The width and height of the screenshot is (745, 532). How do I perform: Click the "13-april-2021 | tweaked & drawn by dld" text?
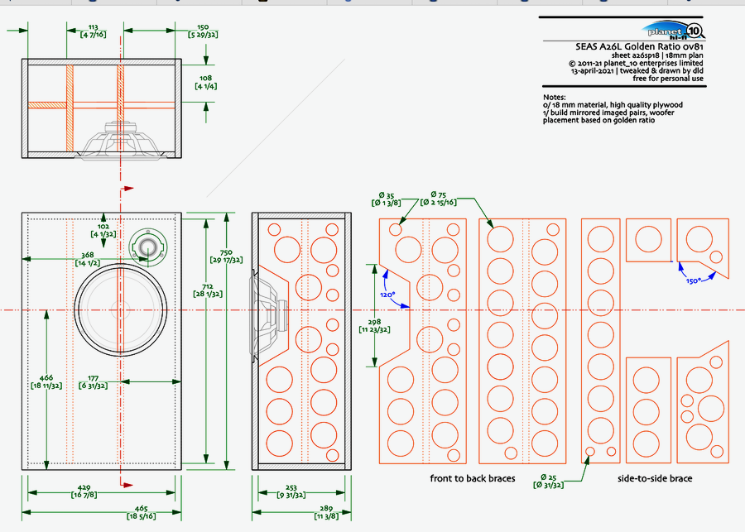[637, 71]
